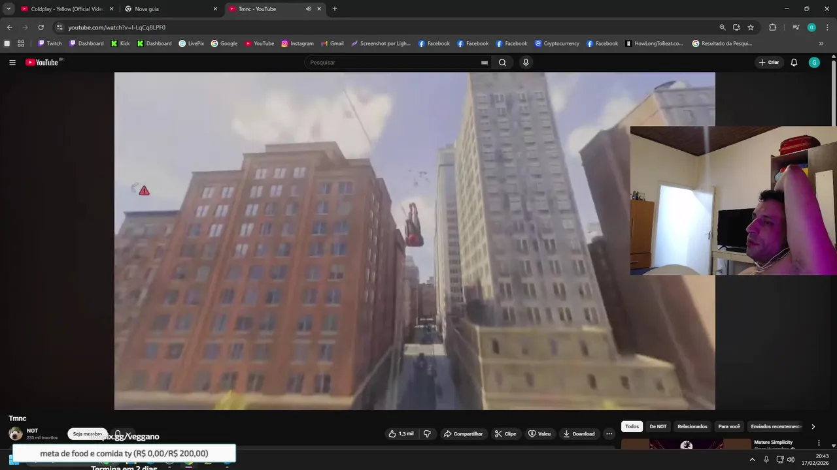
Task: Show hidden system tray icons
Action: click(x=752, y=460)
